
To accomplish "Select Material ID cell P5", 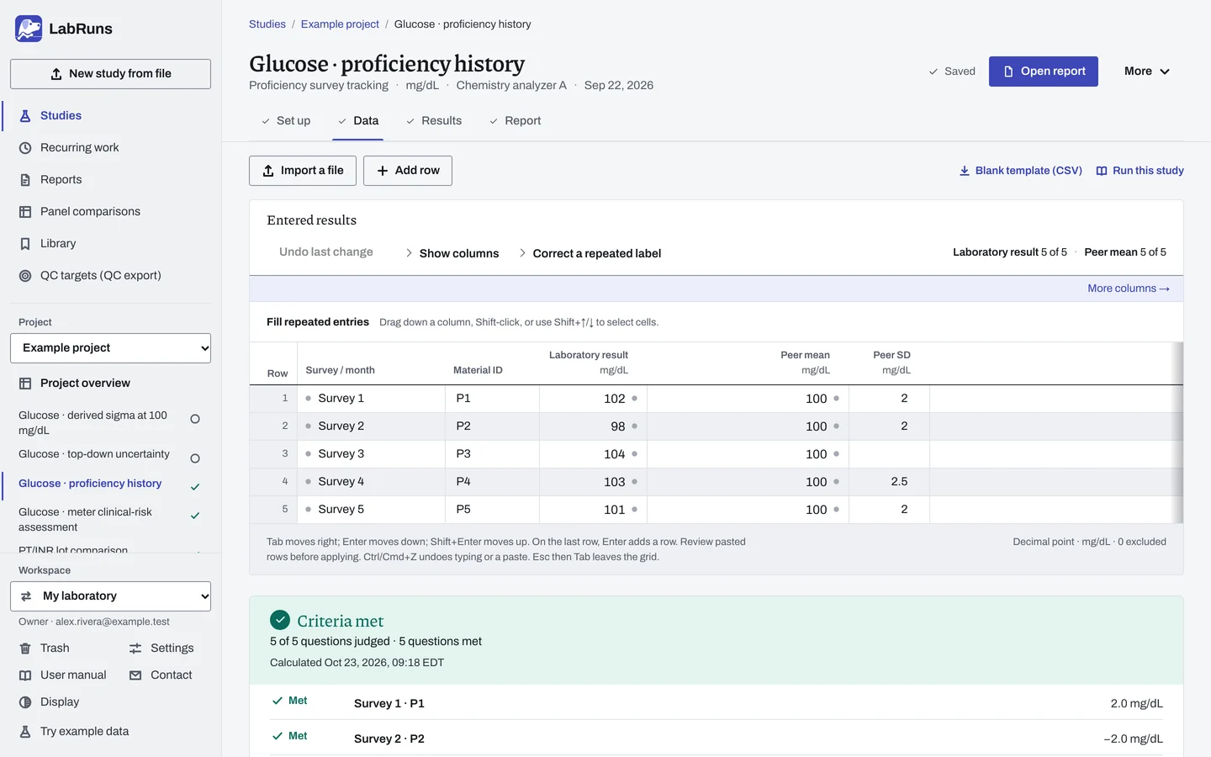I will point(492,510).
